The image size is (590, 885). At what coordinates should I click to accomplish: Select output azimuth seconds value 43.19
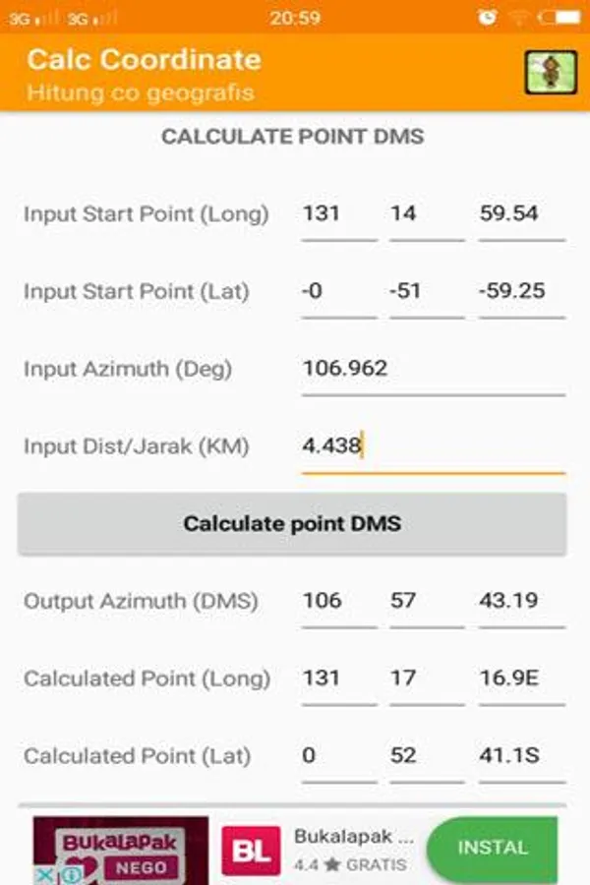[x=521, y=601]
